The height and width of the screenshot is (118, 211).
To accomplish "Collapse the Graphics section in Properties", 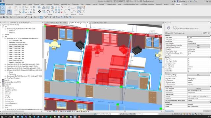I will coord(210,35).
